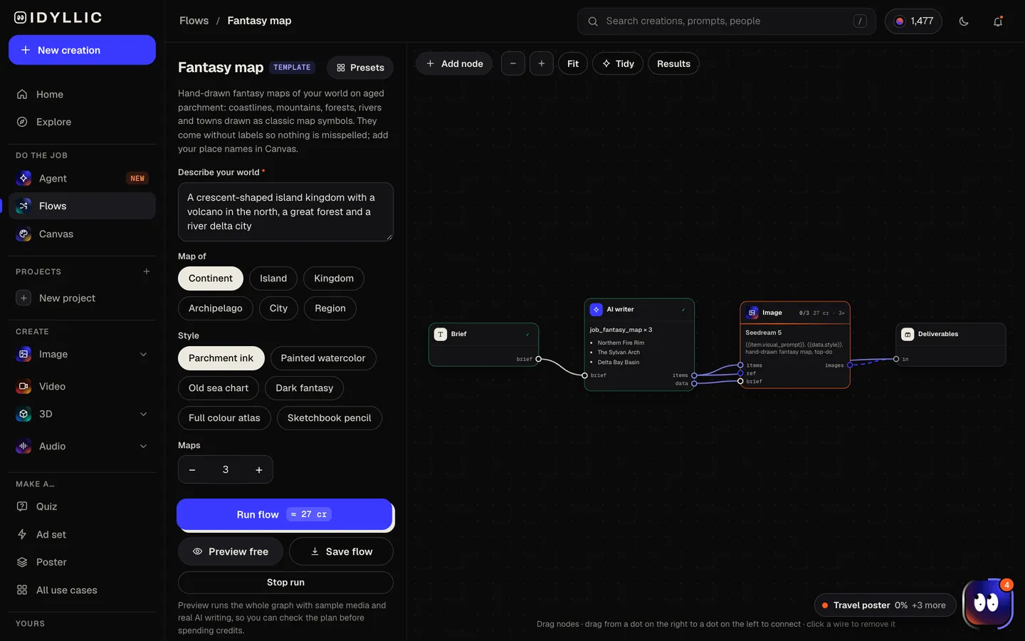
Task: Click the Run flow button
Action: pyautogui.click(x=285, y=514)
